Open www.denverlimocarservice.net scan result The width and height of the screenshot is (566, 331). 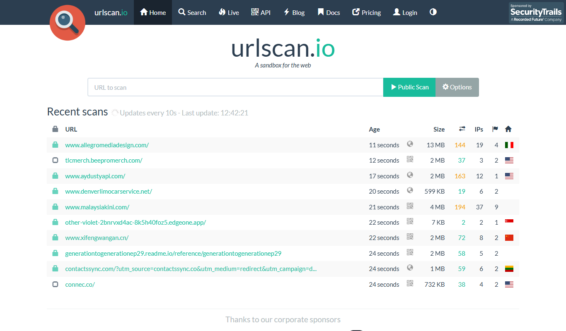click(109, 192)
